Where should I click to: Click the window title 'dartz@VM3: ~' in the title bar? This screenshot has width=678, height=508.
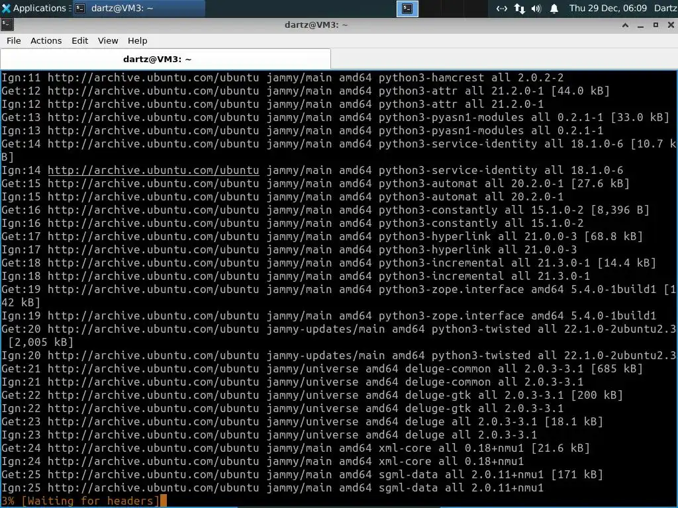[316, 25]
